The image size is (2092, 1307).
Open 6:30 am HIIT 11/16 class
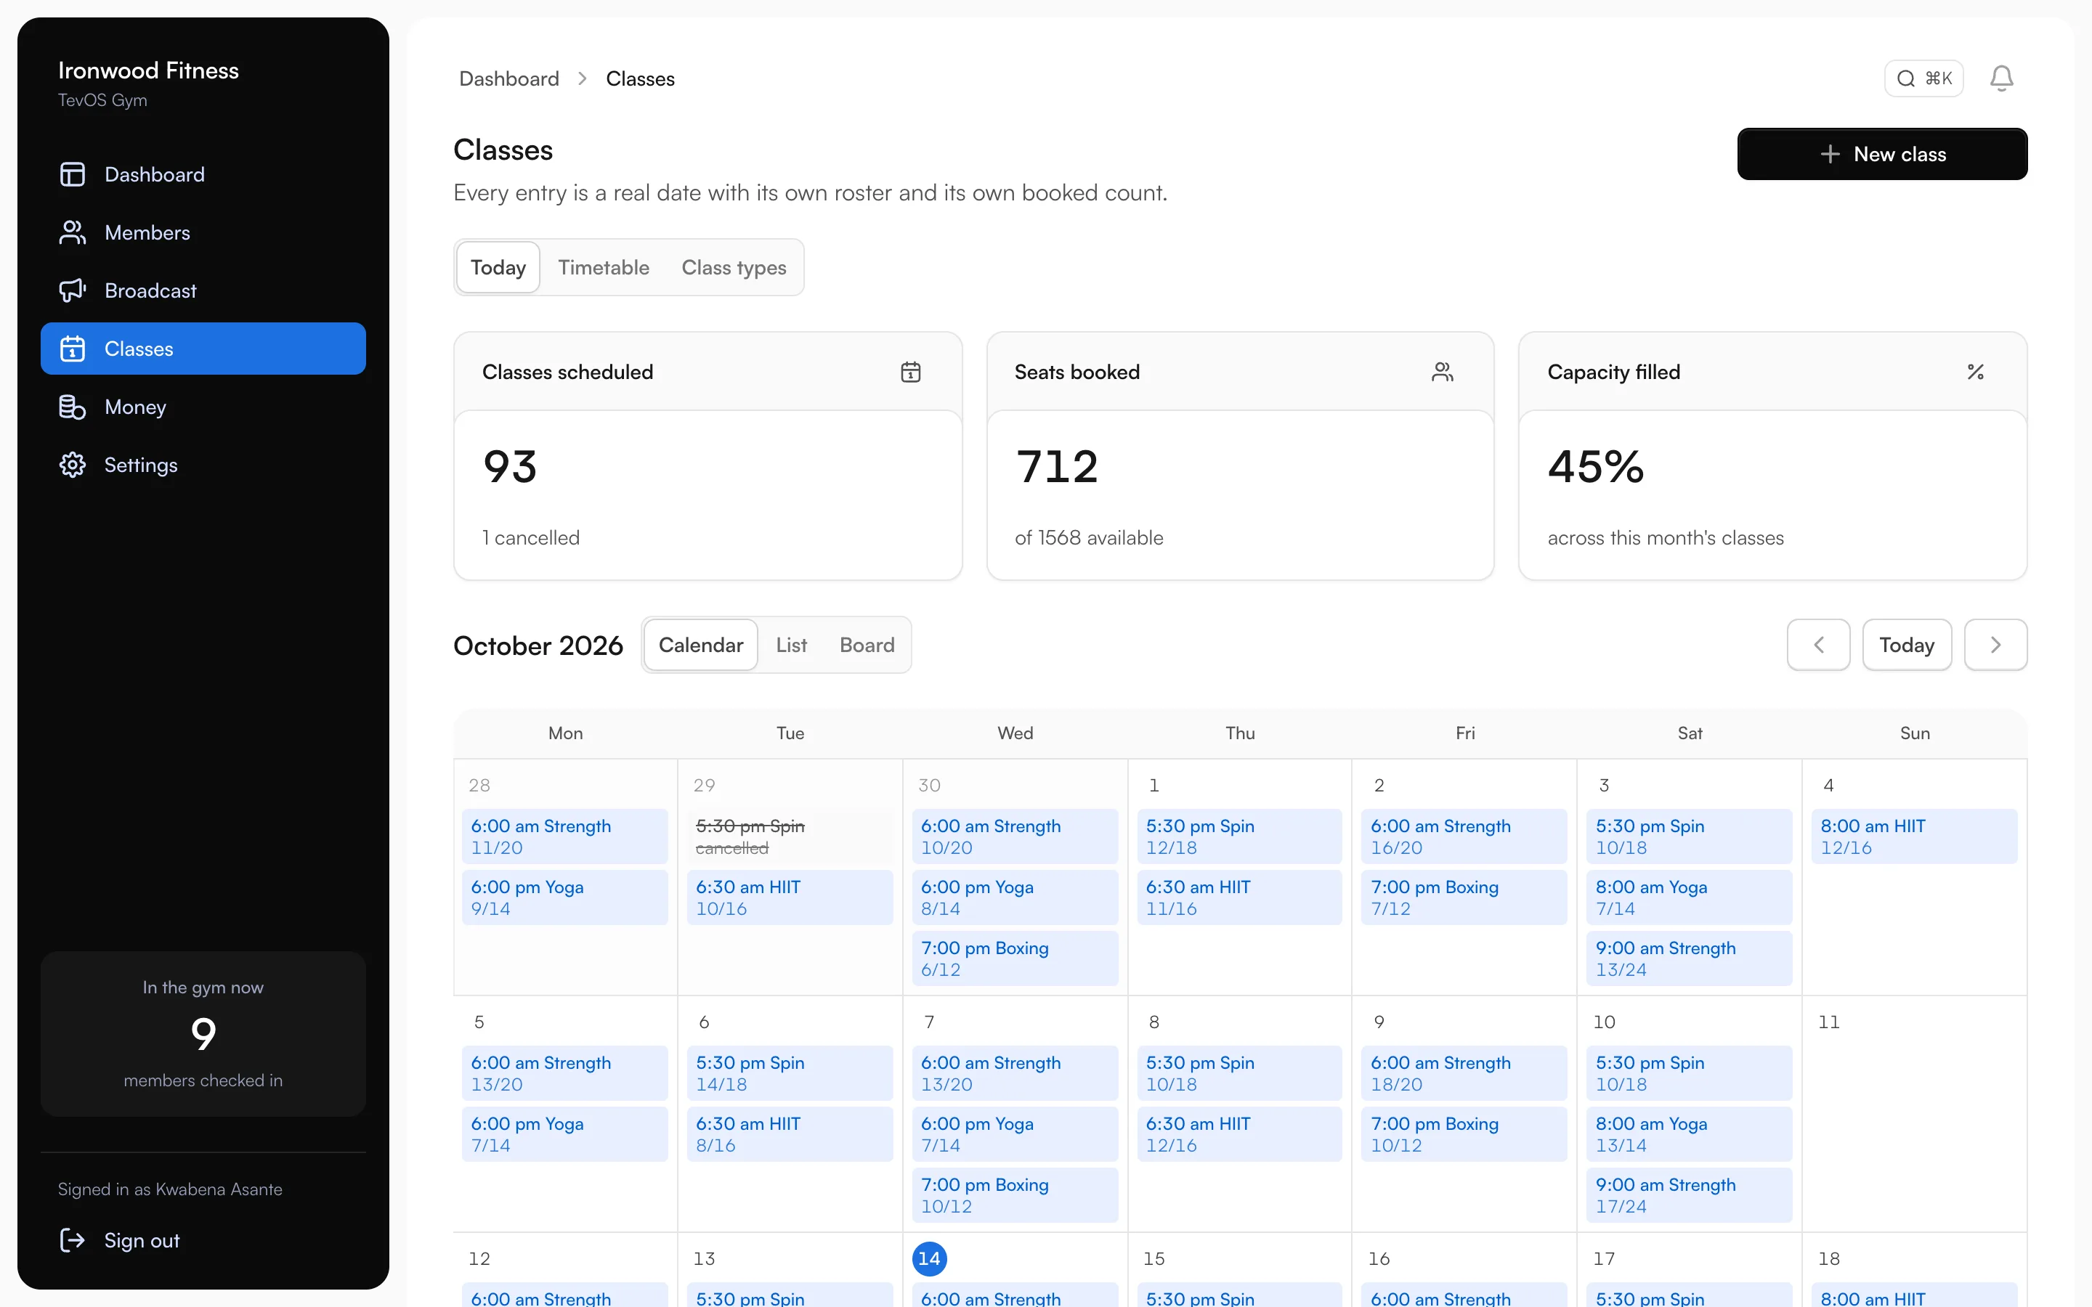tap(1240, 897)
